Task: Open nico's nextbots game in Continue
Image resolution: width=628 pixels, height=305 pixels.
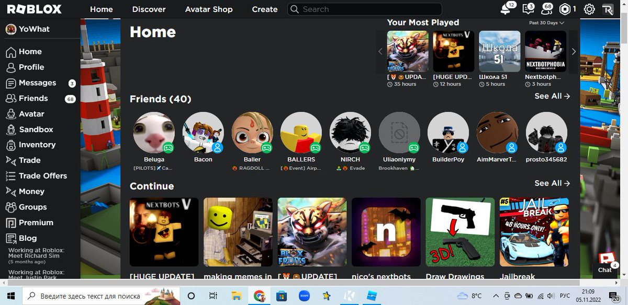Action: coord(386,232)
